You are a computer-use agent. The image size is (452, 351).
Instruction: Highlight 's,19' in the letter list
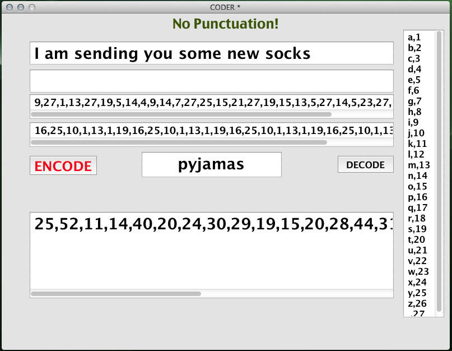tap(417, 229)
